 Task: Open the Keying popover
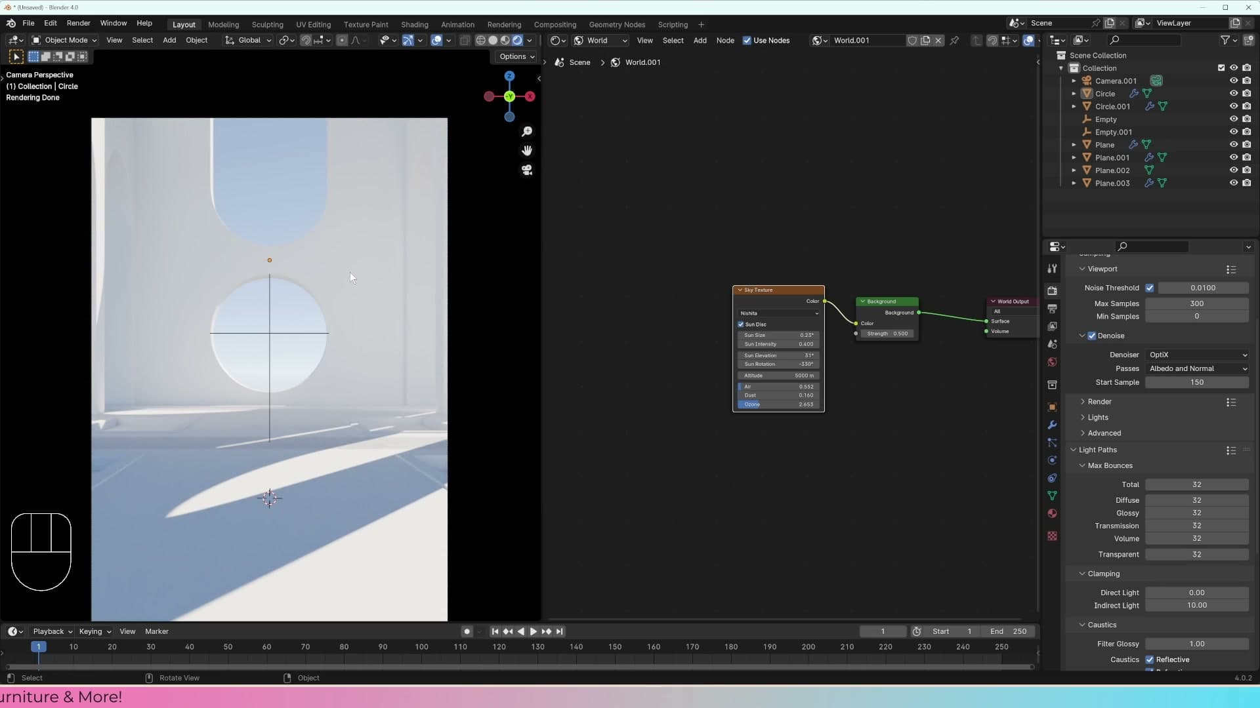[x=94, y=631]
